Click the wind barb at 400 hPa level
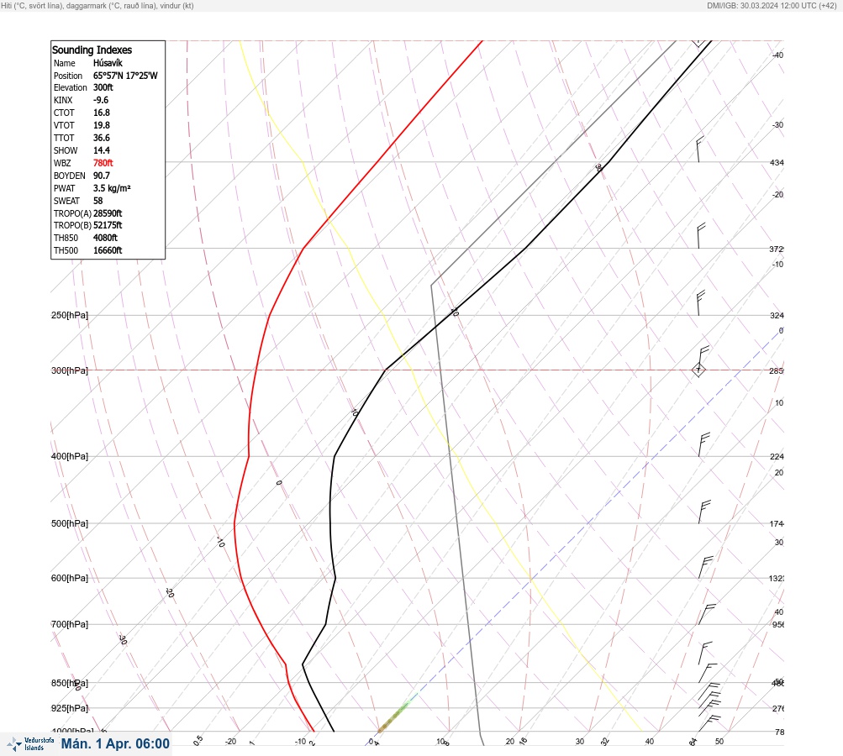This screenshot has width=843, height=756. pos(703,444)
